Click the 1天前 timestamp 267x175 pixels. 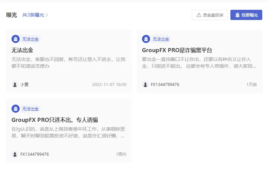click(x=251, y=85)
